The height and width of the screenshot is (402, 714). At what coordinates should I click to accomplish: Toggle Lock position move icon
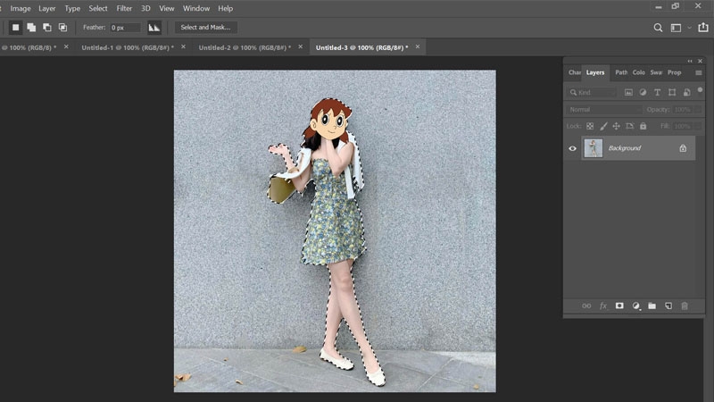point(616,126)
